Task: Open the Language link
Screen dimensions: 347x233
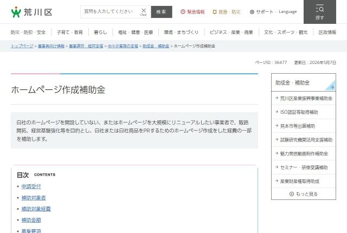Action: coord(288,12)
